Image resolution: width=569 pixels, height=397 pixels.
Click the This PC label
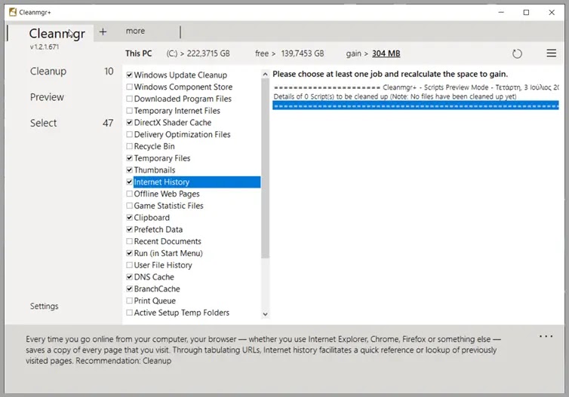138,53
